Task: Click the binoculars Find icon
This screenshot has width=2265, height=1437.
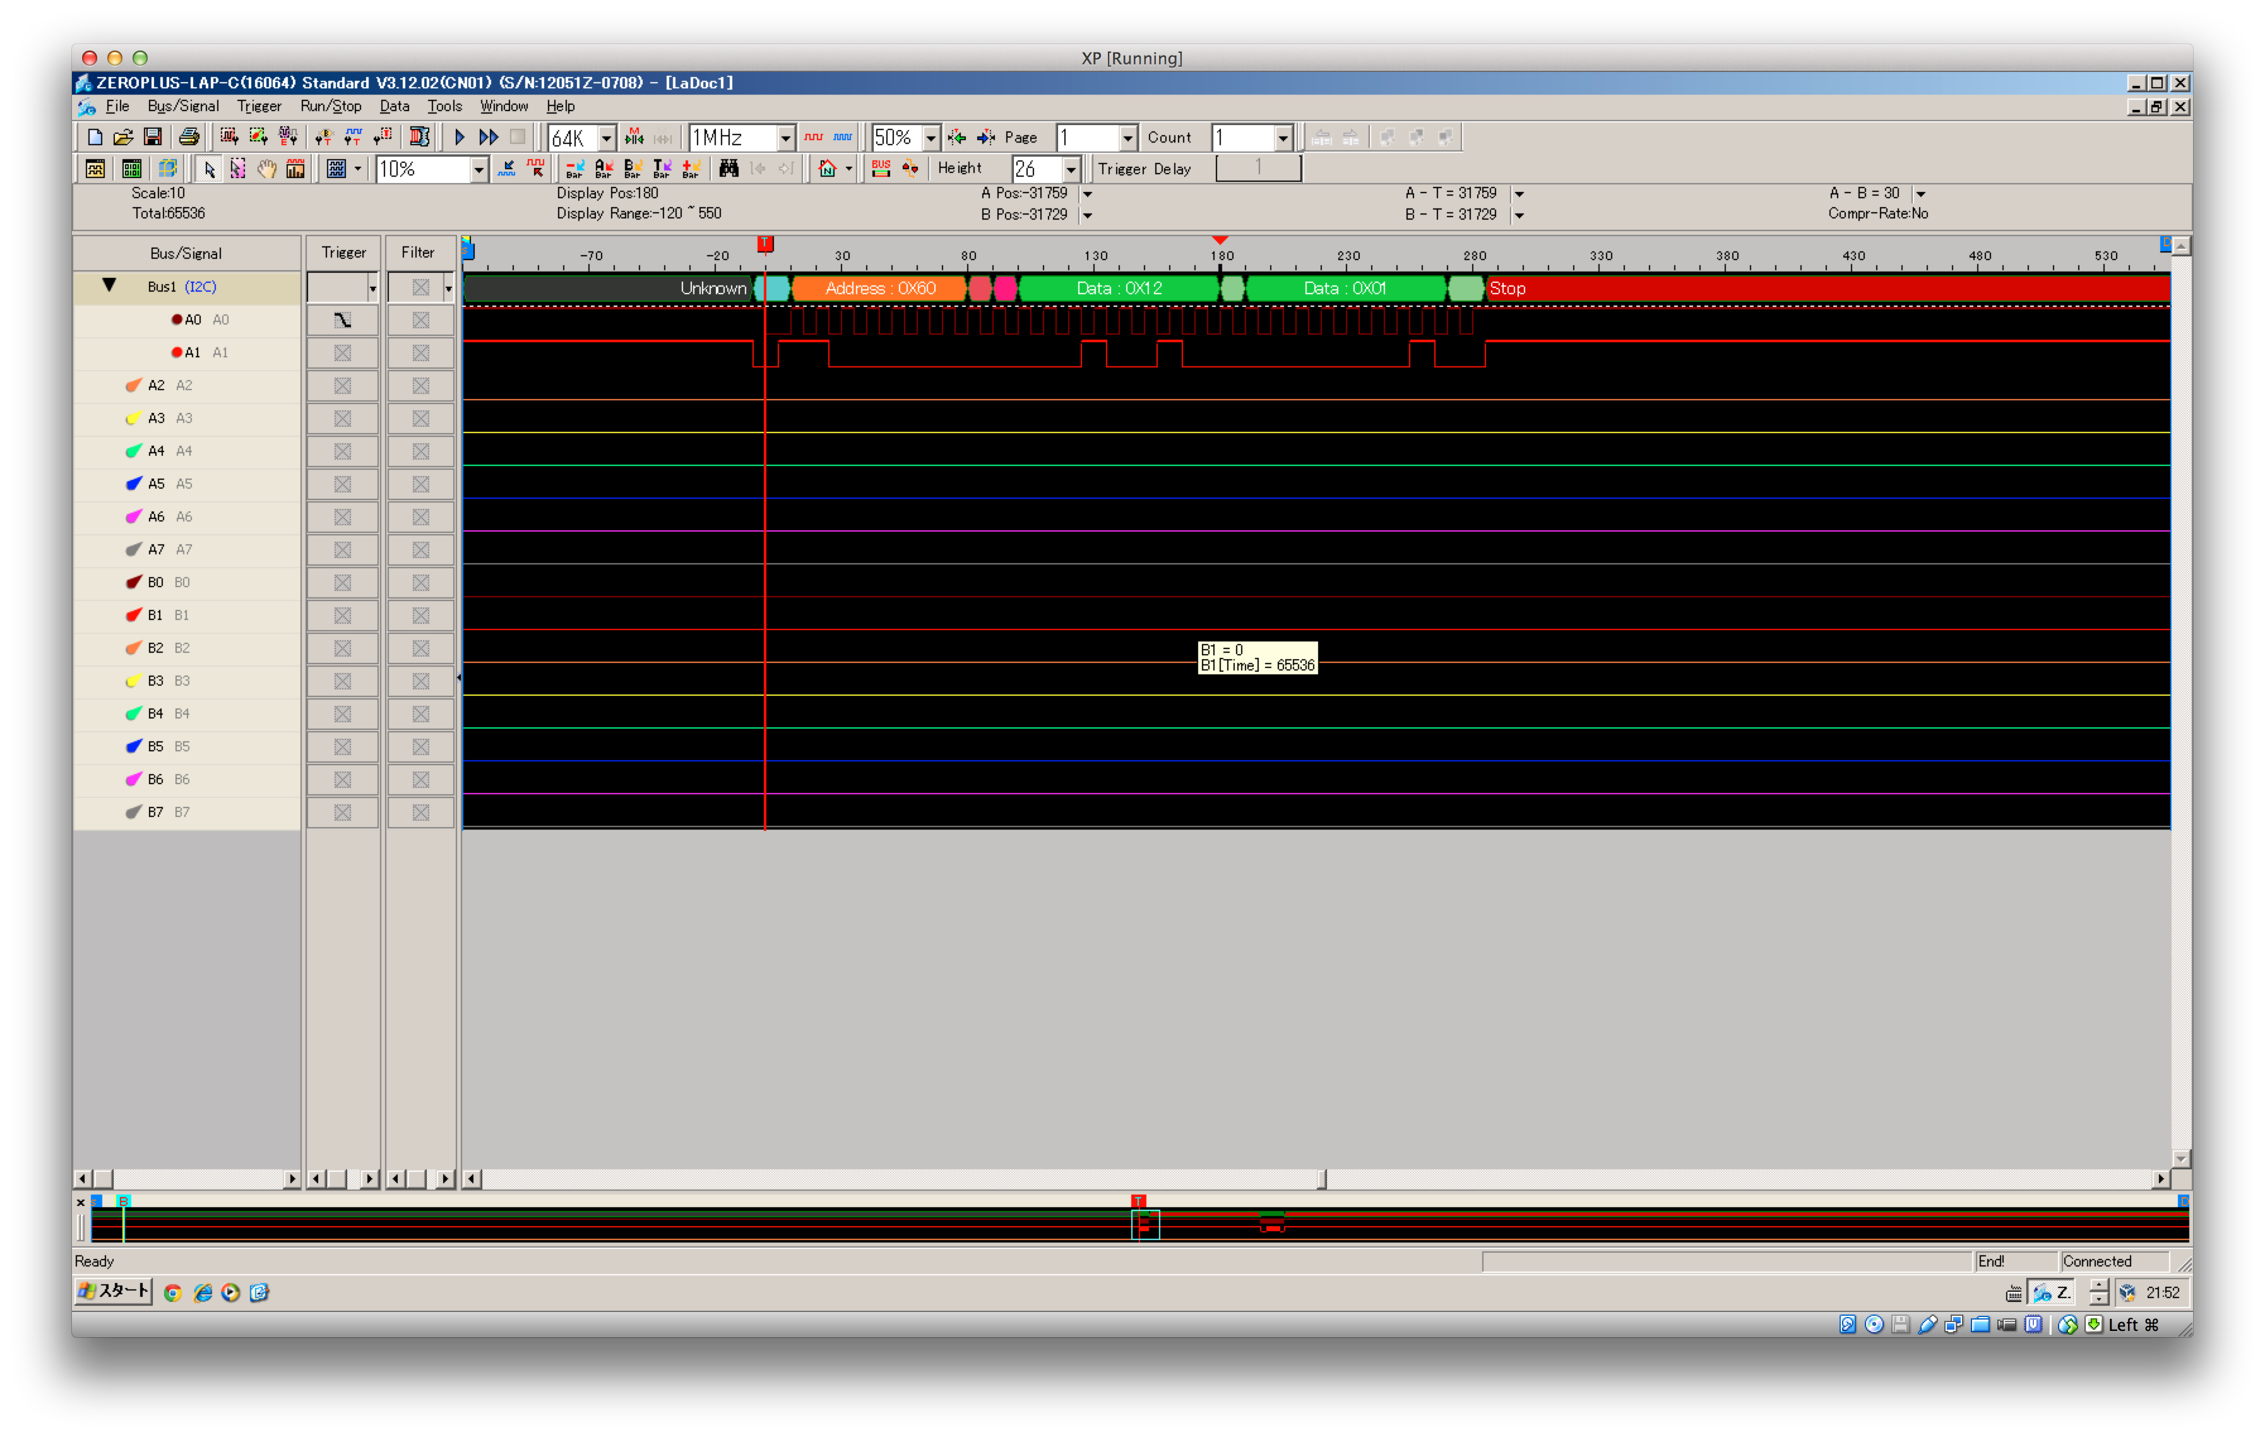Action: pyautogui.click(x=728, y=169)
